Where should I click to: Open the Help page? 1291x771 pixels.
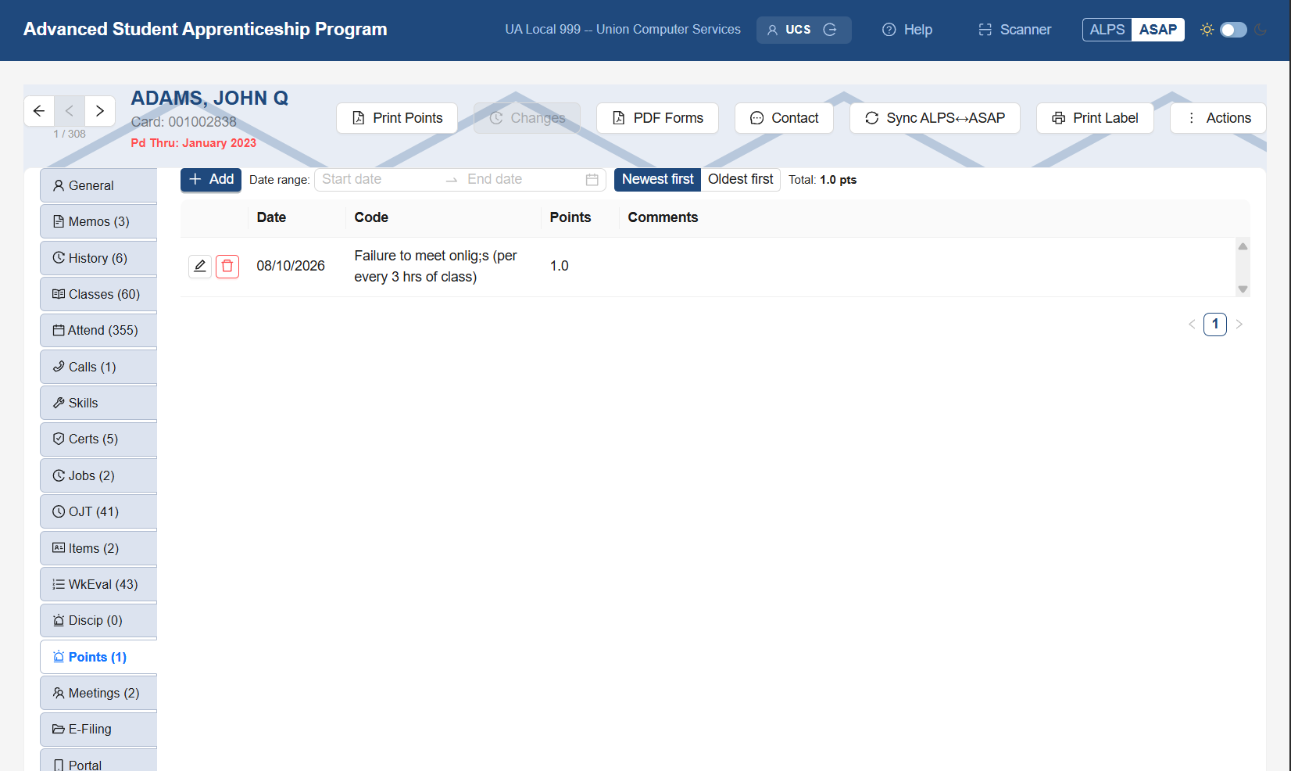(x=907, y=30)
